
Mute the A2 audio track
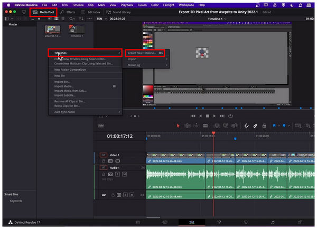[132, 195]
